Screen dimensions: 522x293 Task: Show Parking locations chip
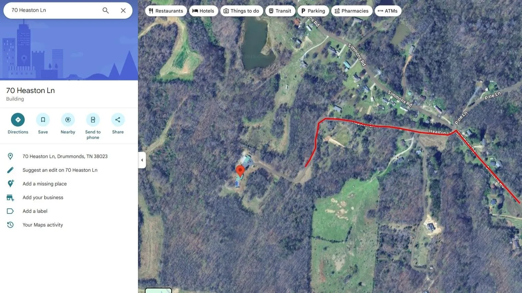(x=313, y=11)
